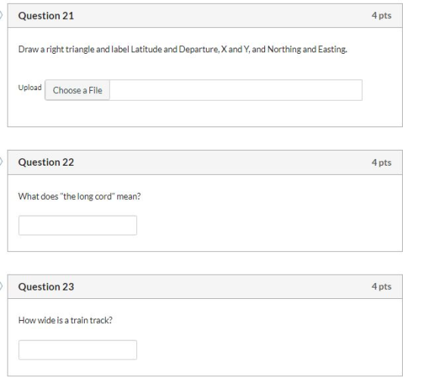This screenshot has width=424, height=389.
Task: Click the Question 23 heading
Action: pos(46,287)
